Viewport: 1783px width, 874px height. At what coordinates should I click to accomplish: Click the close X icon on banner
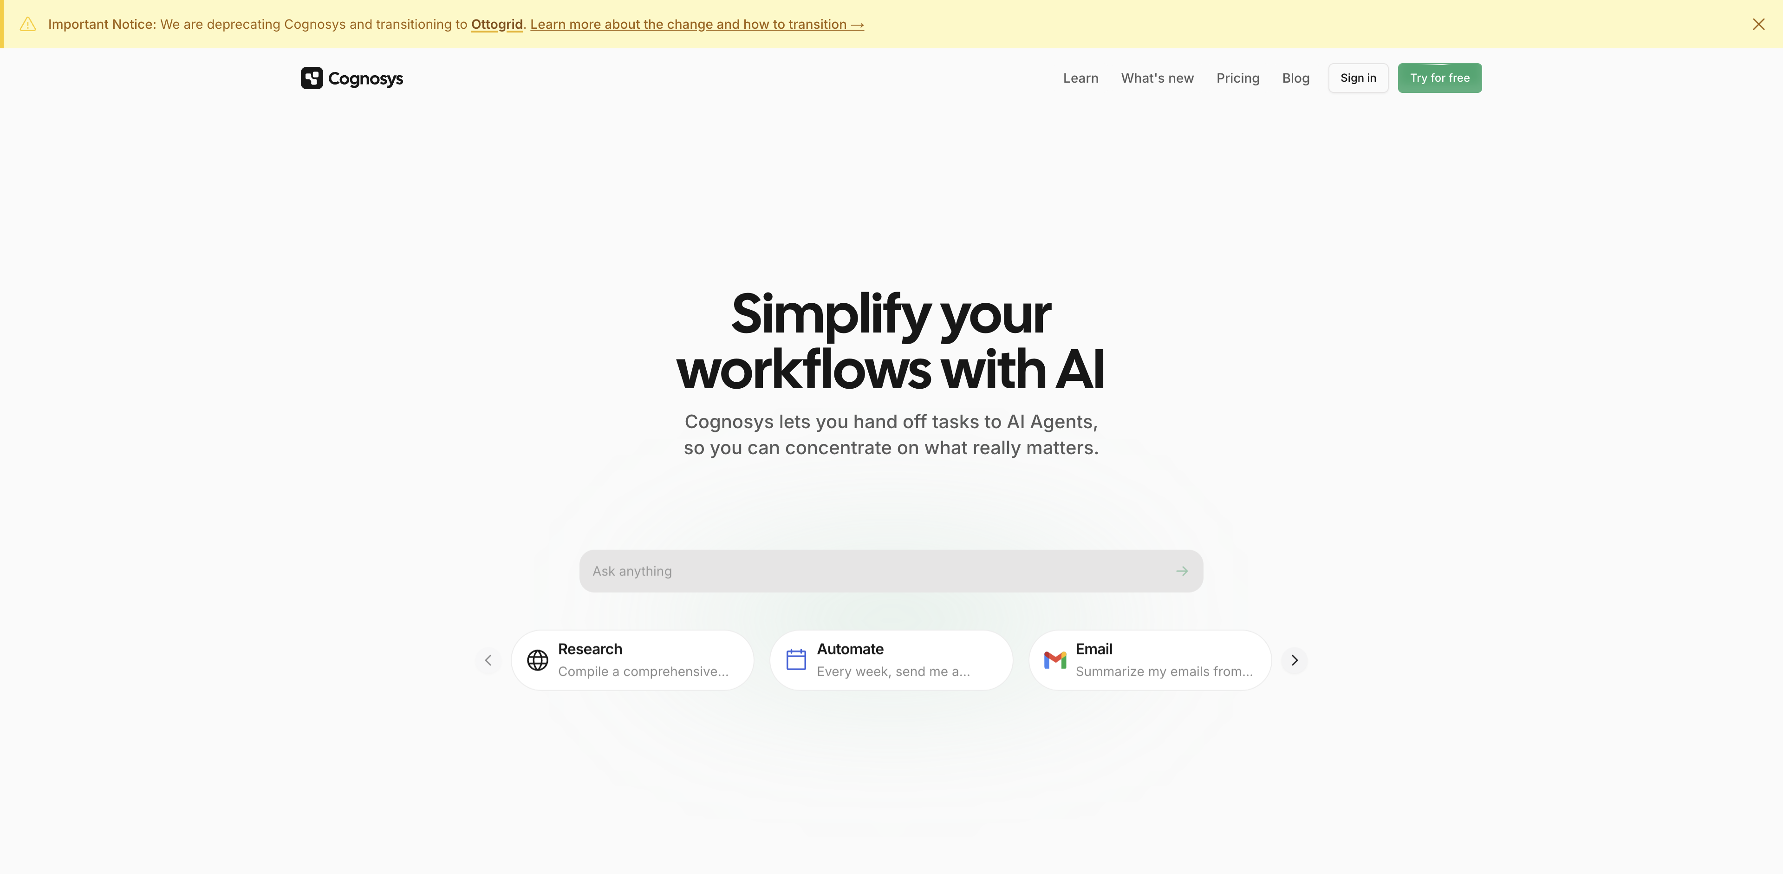(x=1757, y=23)
